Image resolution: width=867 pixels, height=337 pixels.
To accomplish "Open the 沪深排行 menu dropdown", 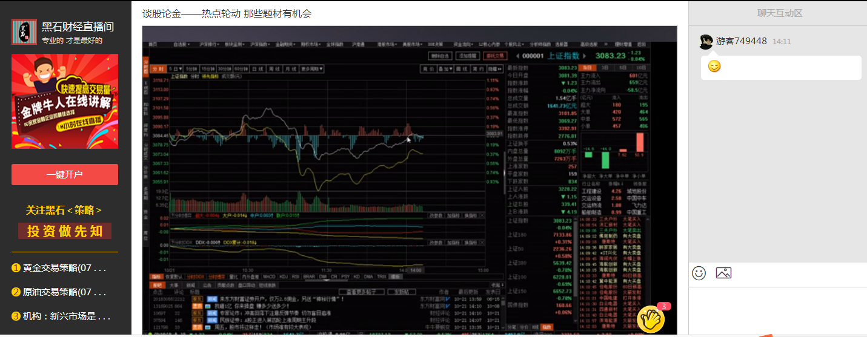I will pyautogui.click(x=208, y=44).
